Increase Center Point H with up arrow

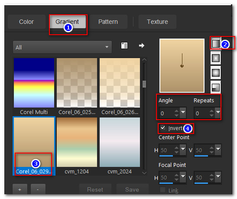[x=176, y=148]
